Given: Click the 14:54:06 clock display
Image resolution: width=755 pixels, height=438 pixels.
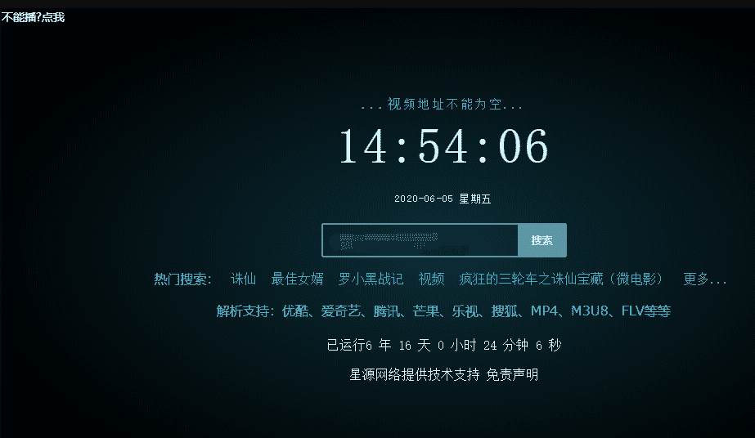Looking at the screenshot, I should pyautogui.click(x=444, y=146).
